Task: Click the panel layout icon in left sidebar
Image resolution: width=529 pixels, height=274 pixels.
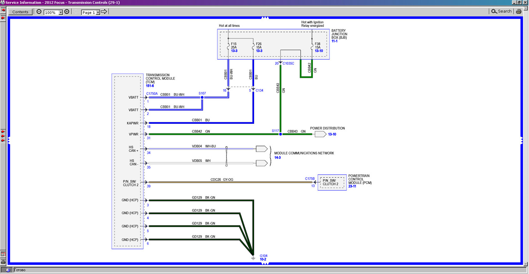Action: tap(3, 254)
